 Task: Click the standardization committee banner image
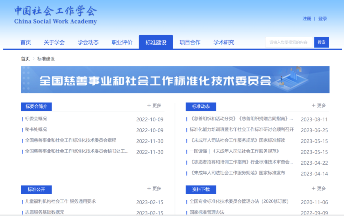pyautogui.click(x=175, y=80)
